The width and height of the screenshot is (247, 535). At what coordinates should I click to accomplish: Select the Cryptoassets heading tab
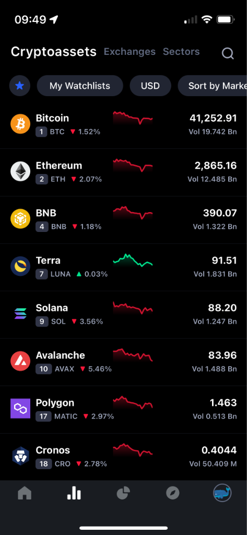(x=54, y=52)
